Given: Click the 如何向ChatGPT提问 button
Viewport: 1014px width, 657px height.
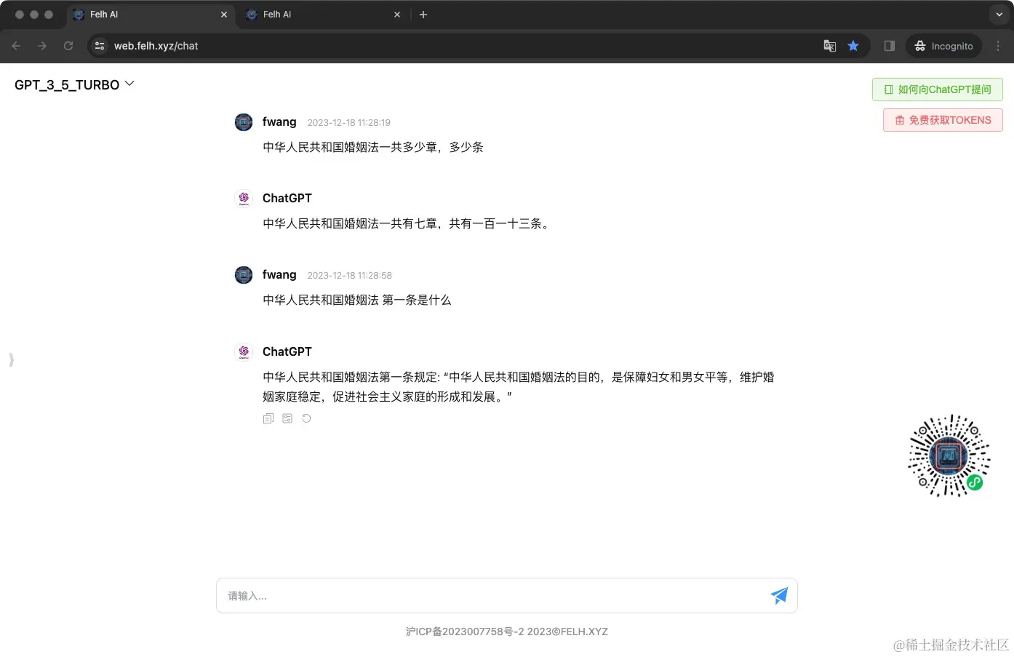Looking at the screenshot, I should tap(937, 89).
